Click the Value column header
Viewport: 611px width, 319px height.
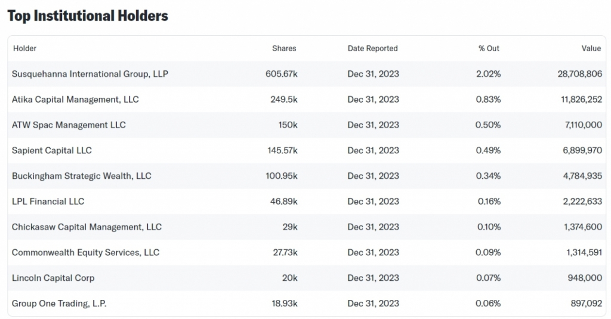pos(591,48)
